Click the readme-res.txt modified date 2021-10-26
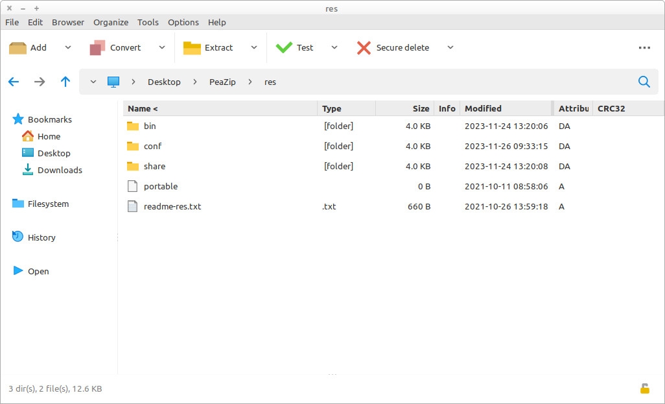 click(506, 206)
